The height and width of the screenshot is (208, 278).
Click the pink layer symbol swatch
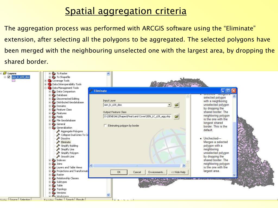pyautogui.click(x=14, y=81)
